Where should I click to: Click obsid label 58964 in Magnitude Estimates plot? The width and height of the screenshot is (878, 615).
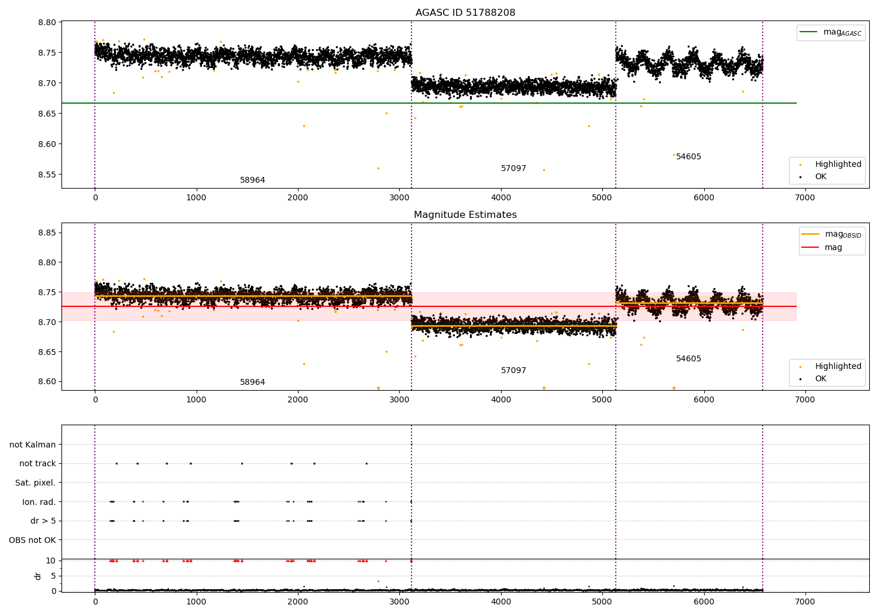pos(252,382)
